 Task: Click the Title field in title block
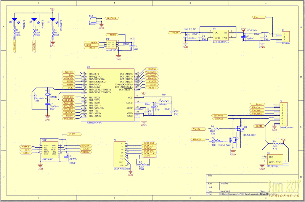252,178
